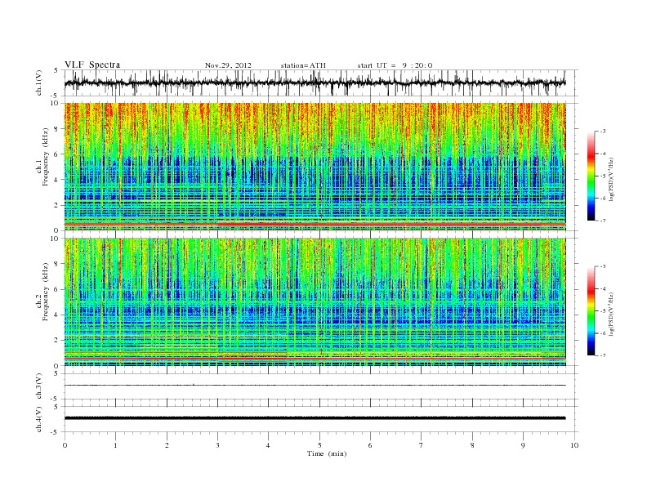Click the '2' kHz tick of ch.2 axis
Viewport: 647px width, 500px height.
click(57, 341)
